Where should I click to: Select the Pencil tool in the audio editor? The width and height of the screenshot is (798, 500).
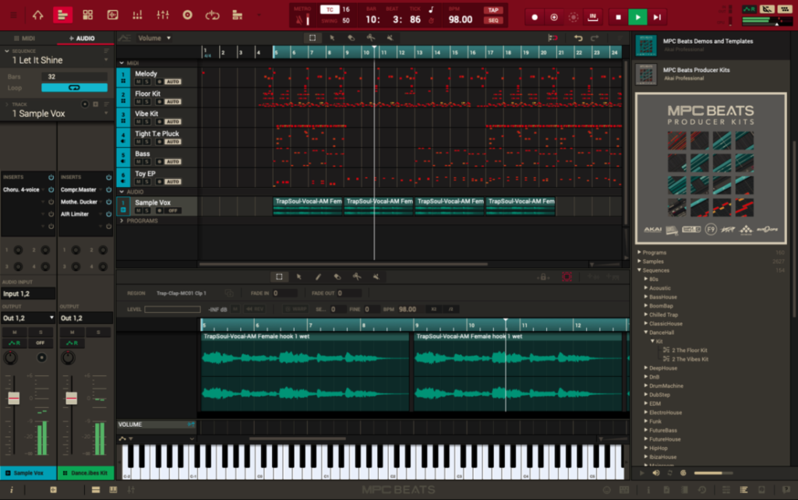pyautogui.click(x=318, y=276)
